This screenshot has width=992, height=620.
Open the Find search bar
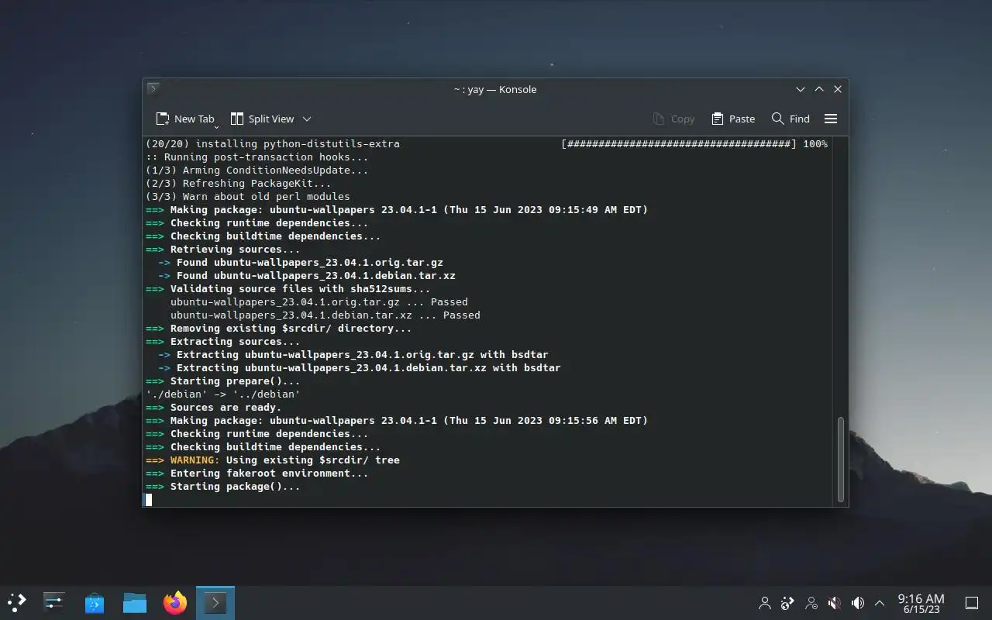(x=790, y=119)
